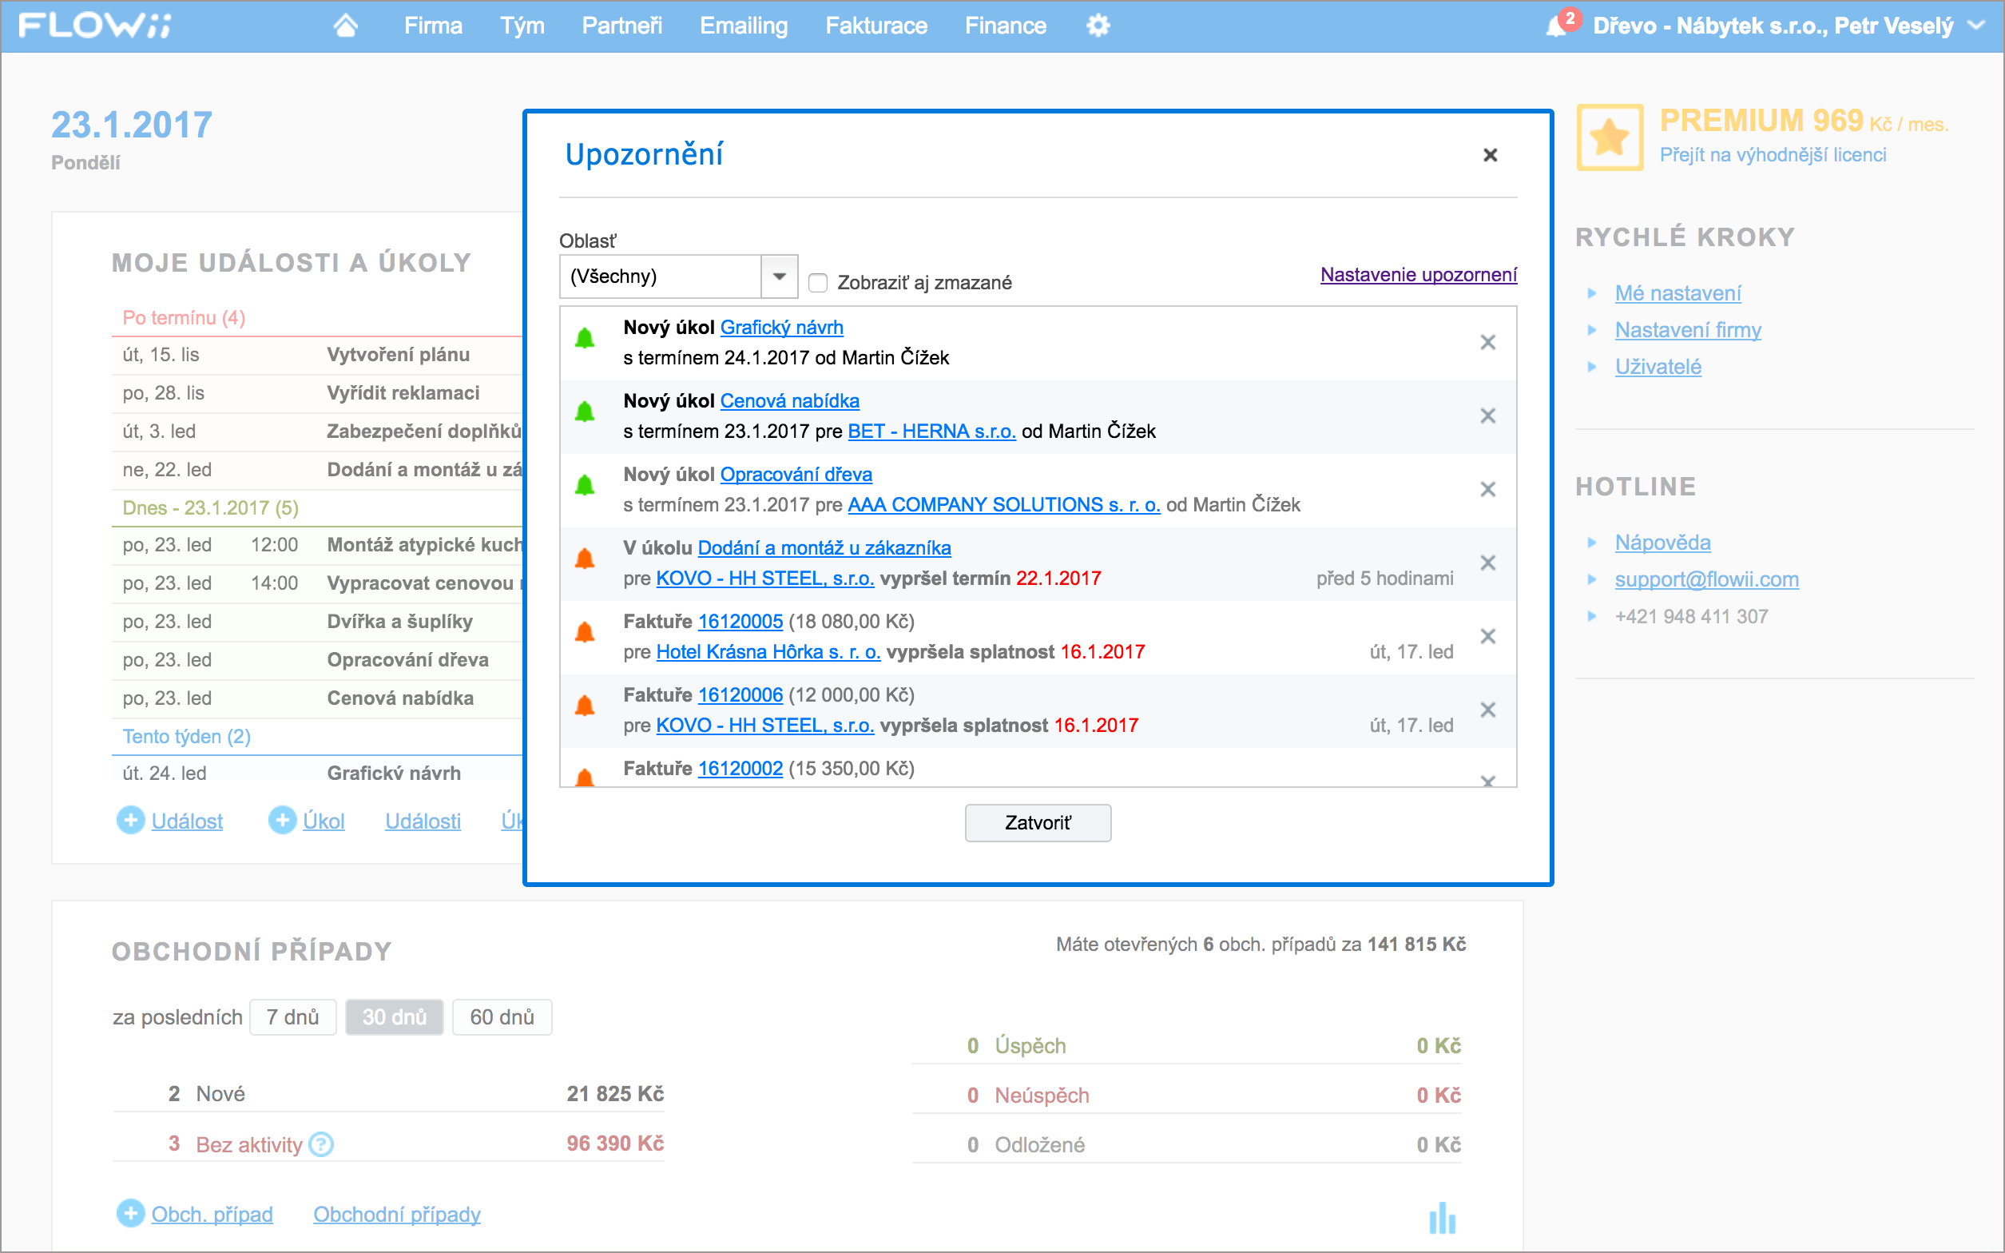
Task: Dismiss the Grafický návrh notification
Action: tap(1487, 342)
